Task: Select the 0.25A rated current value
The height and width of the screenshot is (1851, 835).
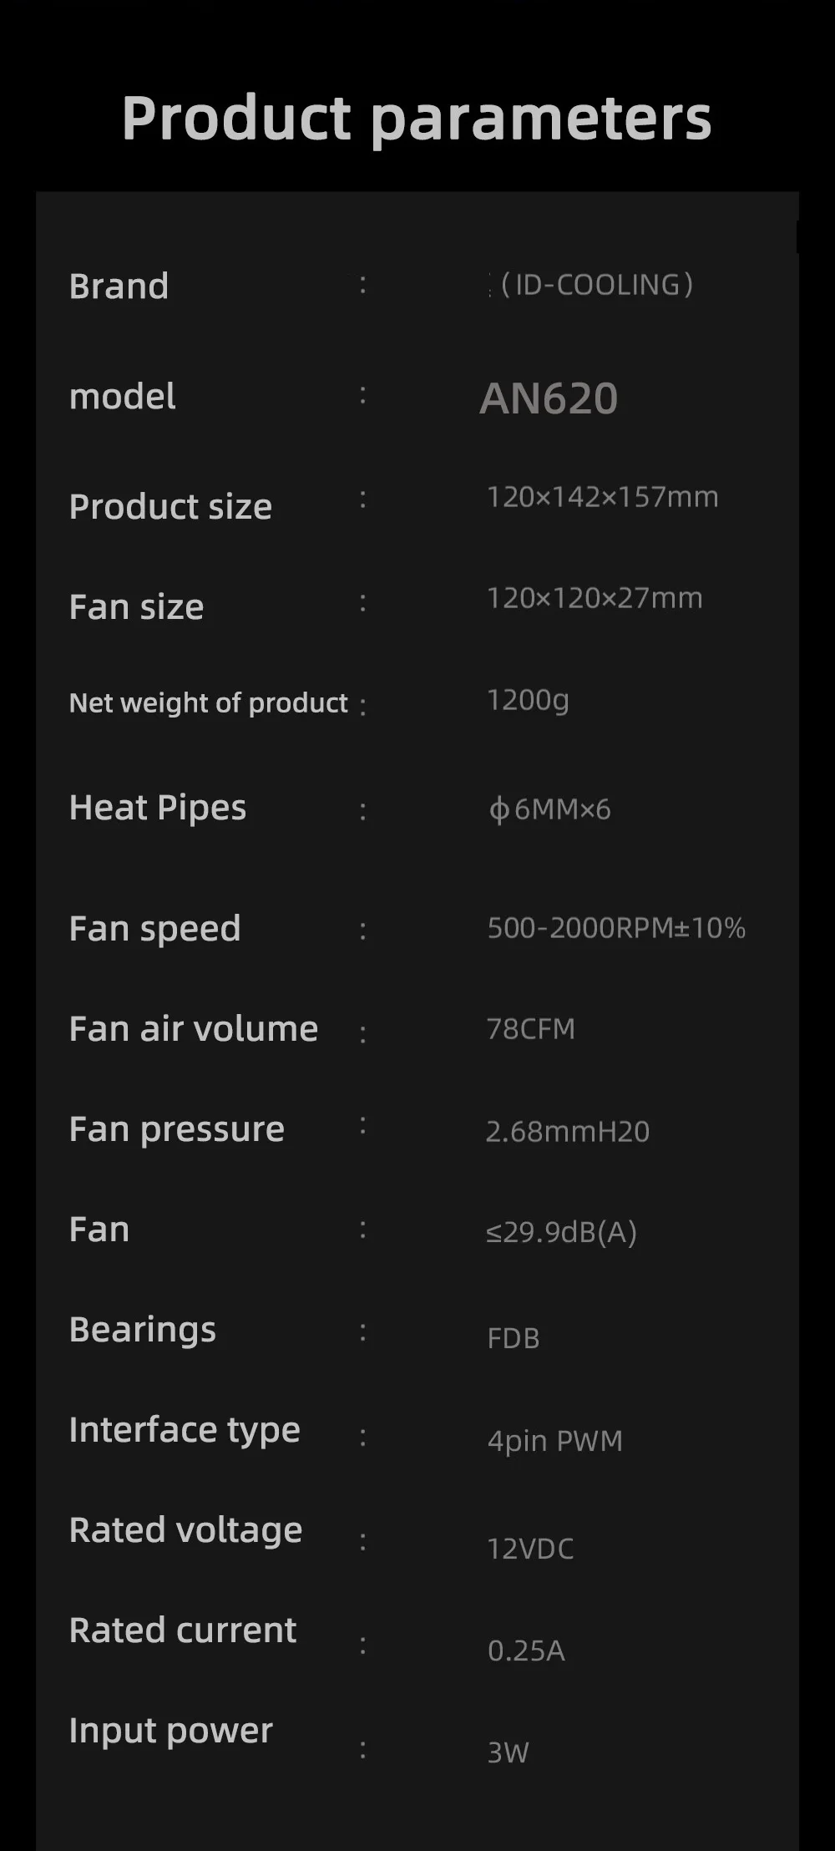Action: click(x=526, y=1651)
